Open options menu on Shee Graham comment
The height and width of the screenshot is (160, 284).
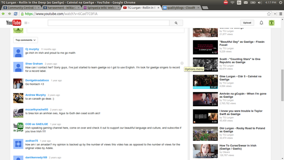coord(182,63)
